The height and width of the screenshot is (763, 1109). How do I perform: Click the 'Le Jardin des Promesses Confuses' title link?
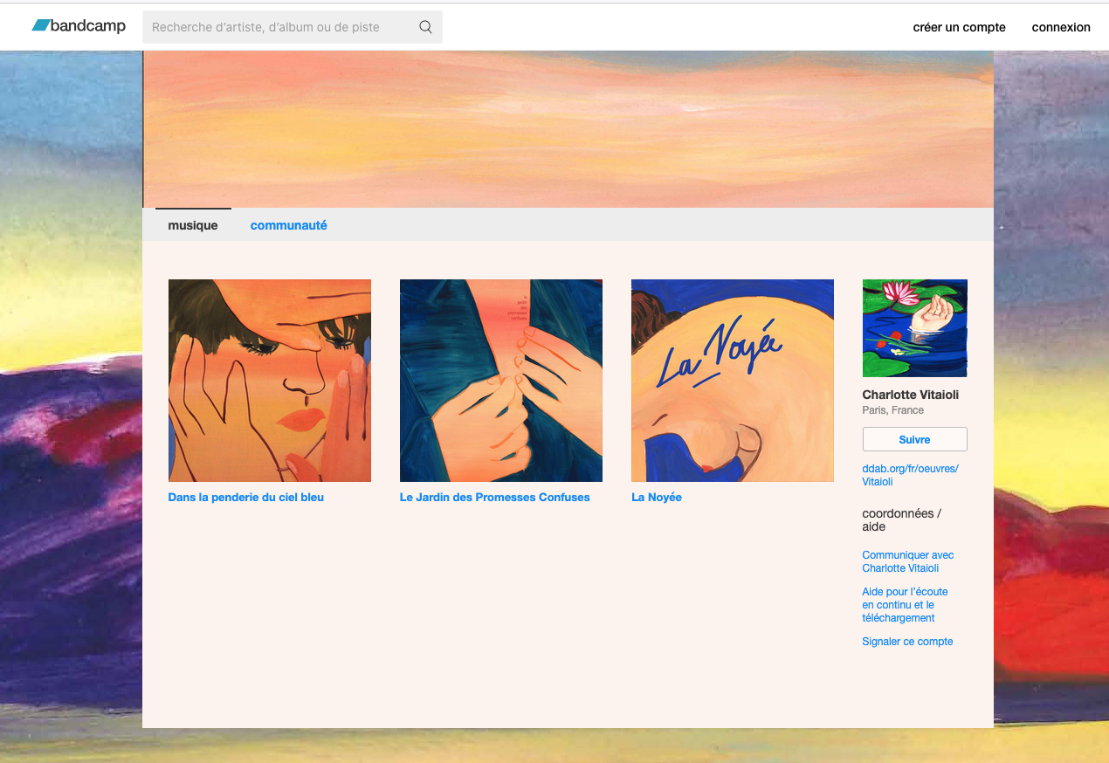(495, 498)
